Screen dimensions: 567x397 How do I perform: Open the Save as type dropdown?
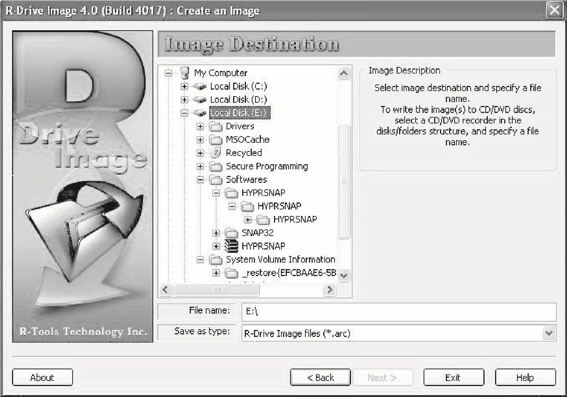point(549,333)
